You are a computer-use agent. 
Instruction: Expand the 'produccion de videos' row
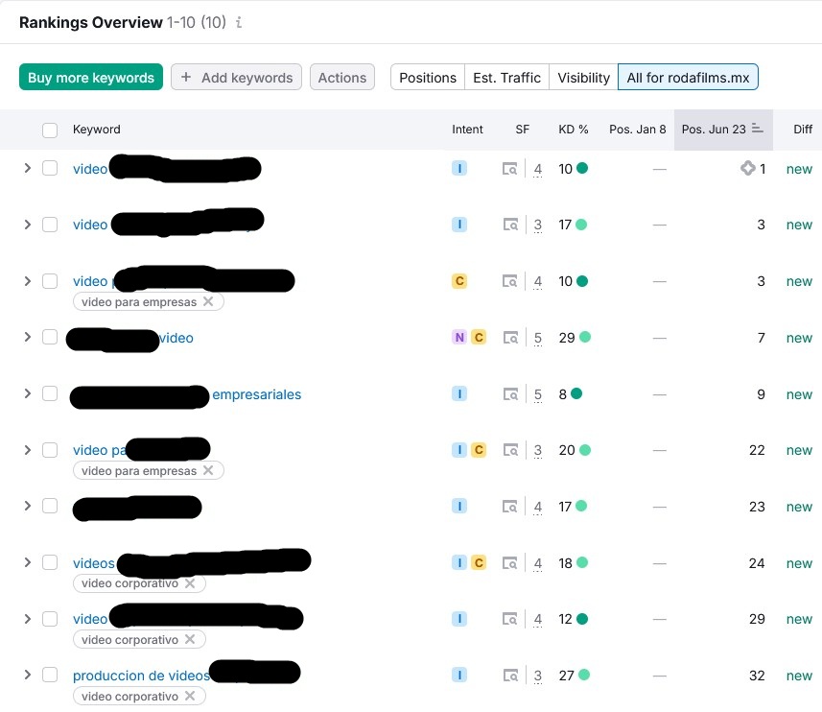[27, 676]
